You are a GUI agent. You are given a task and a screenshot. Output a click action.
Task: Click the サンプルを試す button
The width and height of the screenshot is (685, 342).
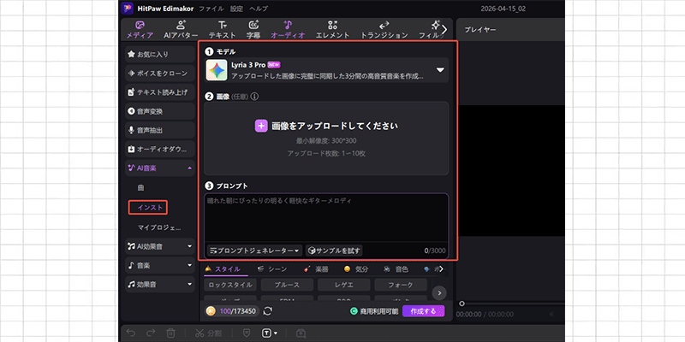(334, 251)
